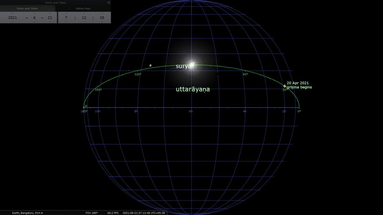
Task: Click the year field showing 2021
Action: point(13,18)
